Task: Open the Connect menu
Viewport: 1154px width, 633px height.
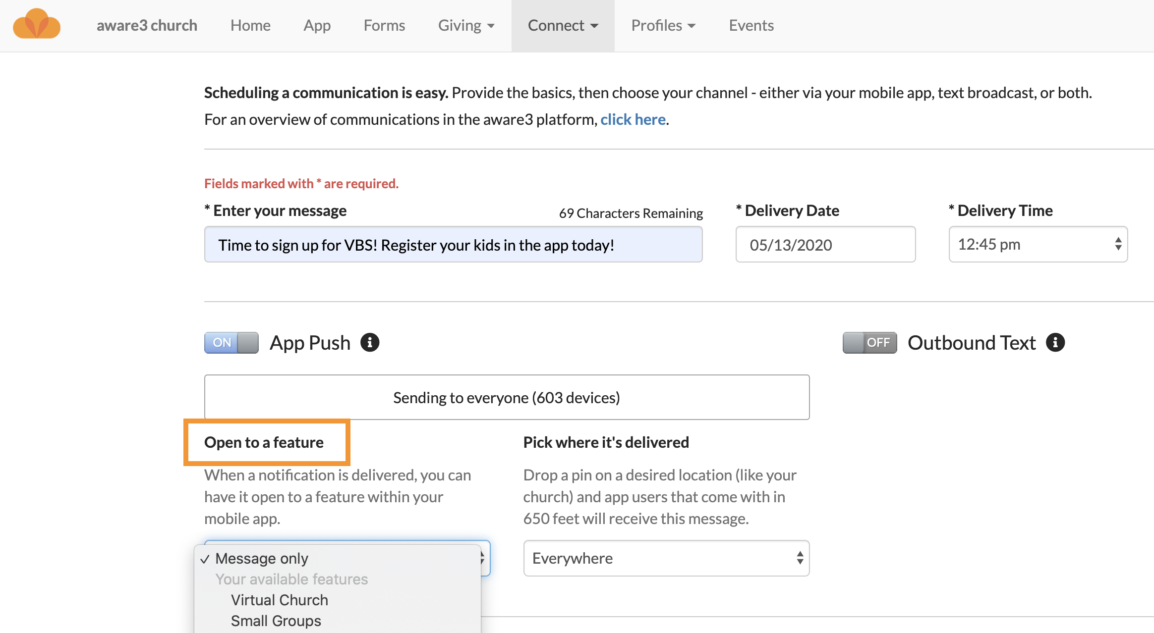Action: 563,25
